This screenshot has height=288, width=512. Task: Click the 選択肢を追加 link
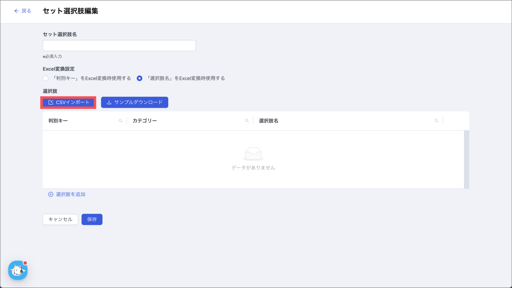click(x=70, y=194)
